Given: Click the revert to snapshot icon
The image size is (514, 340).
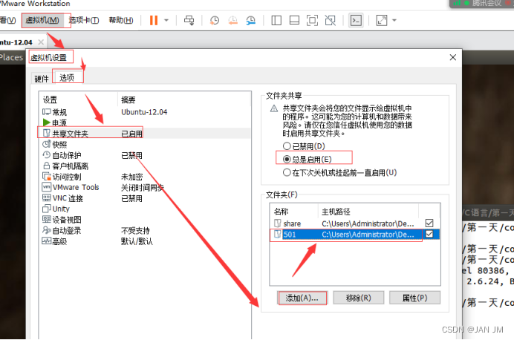Looking at the screenshot, I should coord(232,20).
